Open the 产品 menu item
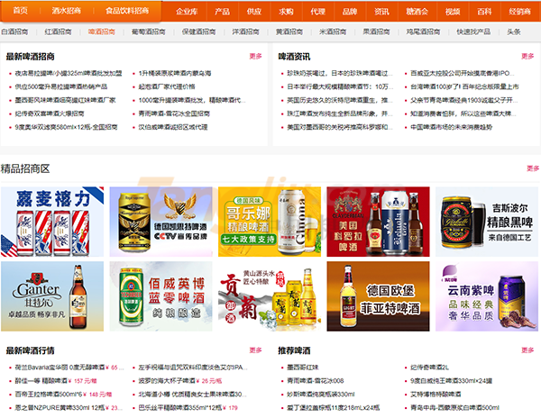Screen dimensions: 541x418 click(x=222, y=12)
